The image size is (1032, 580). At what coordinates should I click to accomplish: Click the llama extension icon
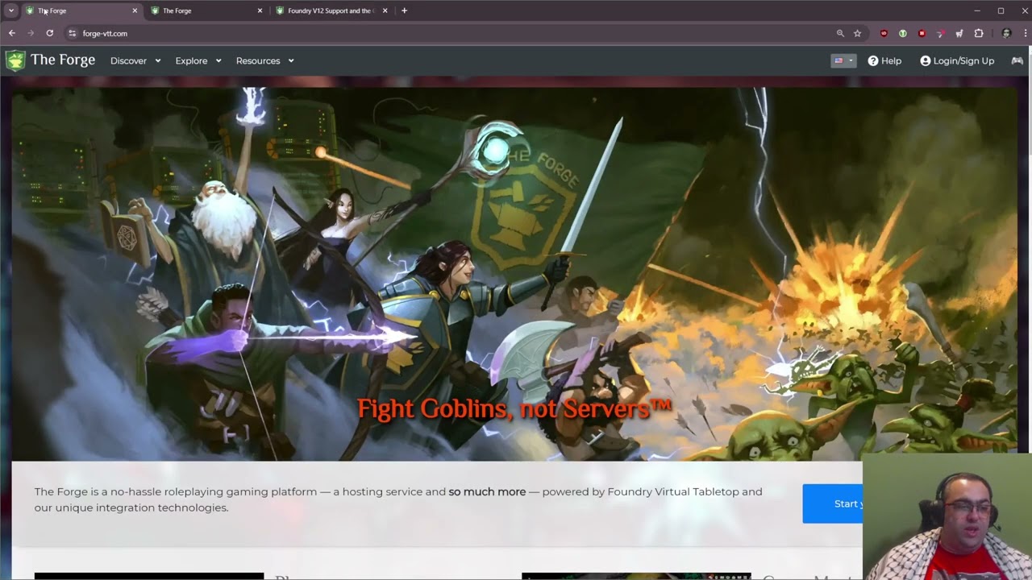pyautogui.click(x=959, y=33)
